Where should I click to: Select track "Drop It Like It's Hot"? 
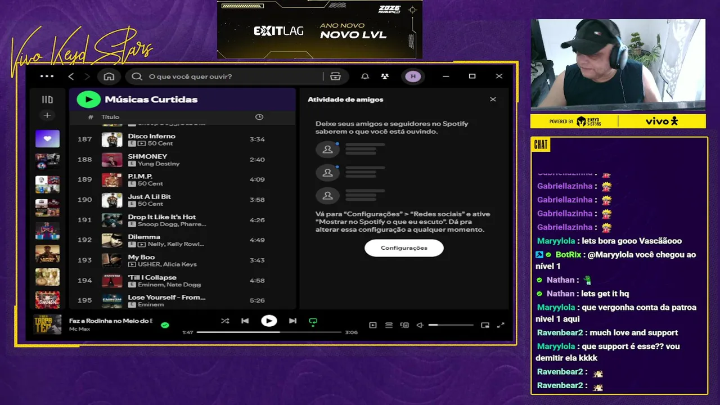[x=162, y=217]
